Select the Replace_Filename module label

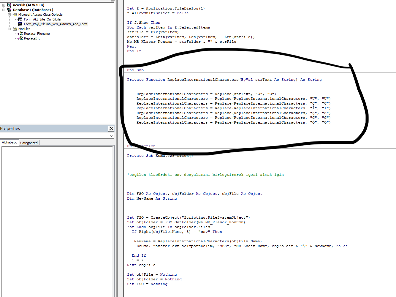pyautogui.click(x=37, y=34)
